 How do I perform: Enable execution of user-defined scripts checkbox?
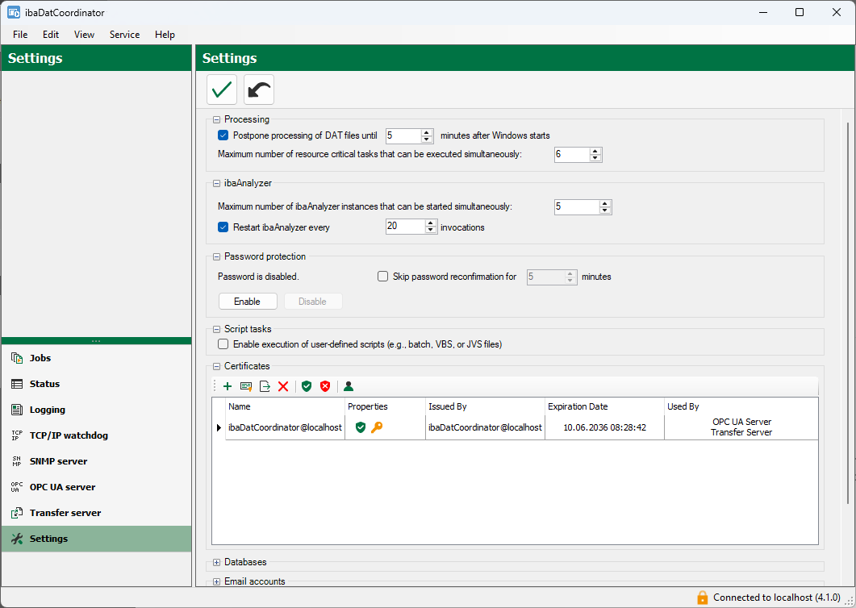(223, 344)
